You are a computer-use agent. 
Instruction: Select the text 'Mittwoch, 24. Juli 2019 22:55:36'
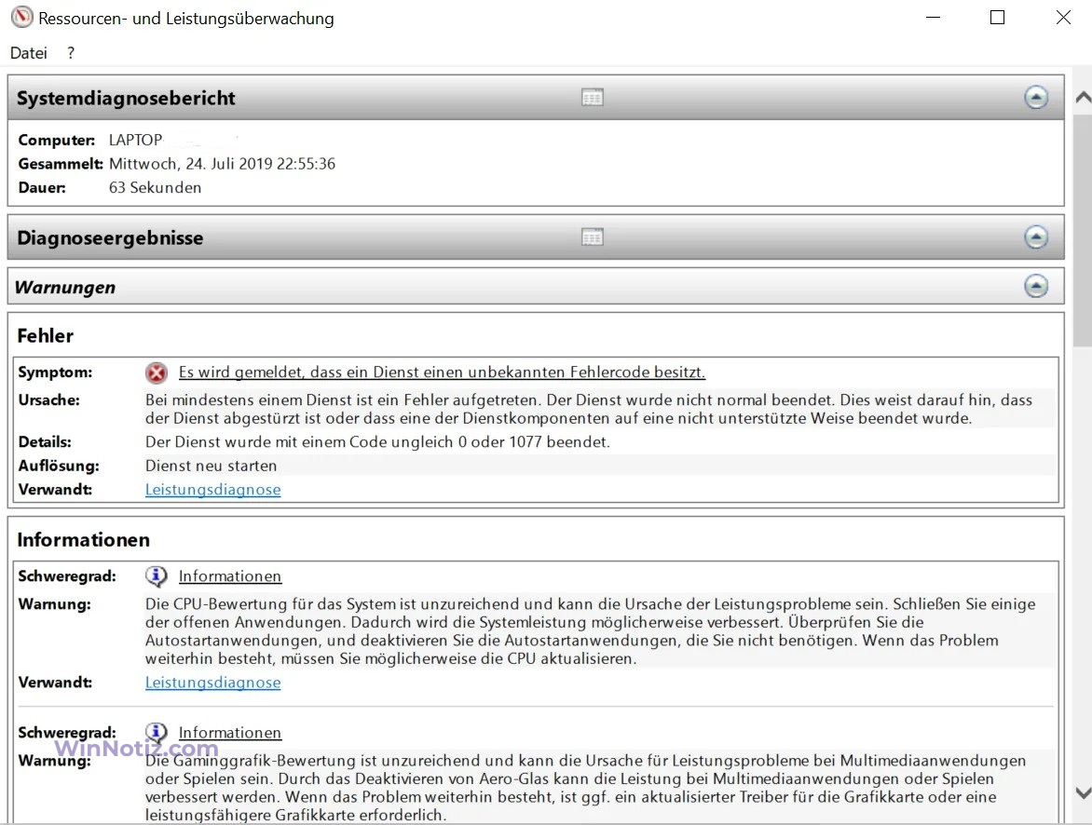pyautogui.click(x=222, y=164)
